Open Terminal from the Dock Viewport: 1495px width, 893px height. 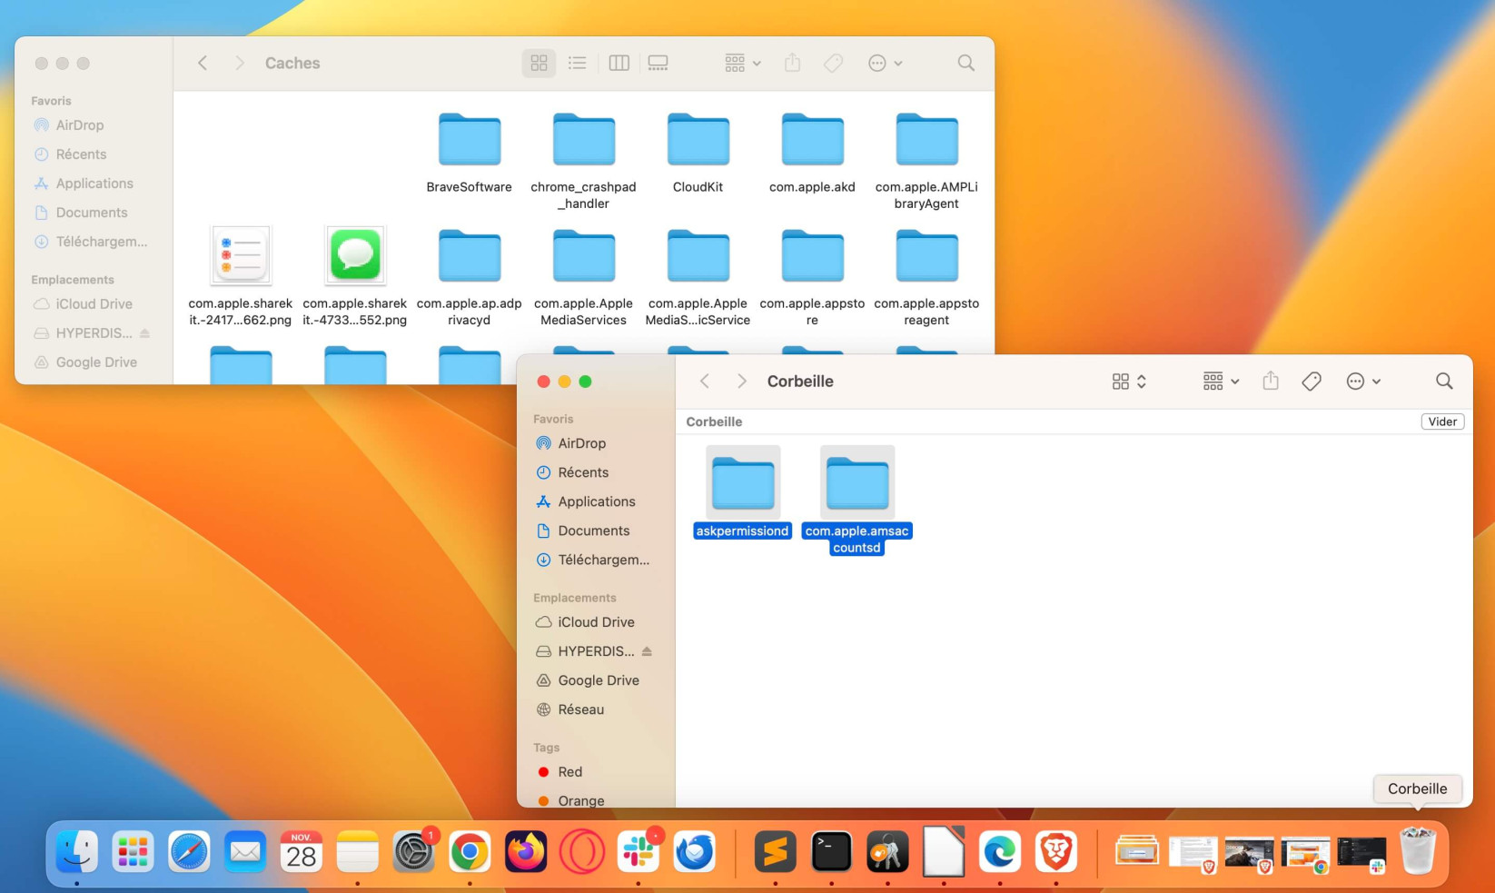[x=831, y=852]
